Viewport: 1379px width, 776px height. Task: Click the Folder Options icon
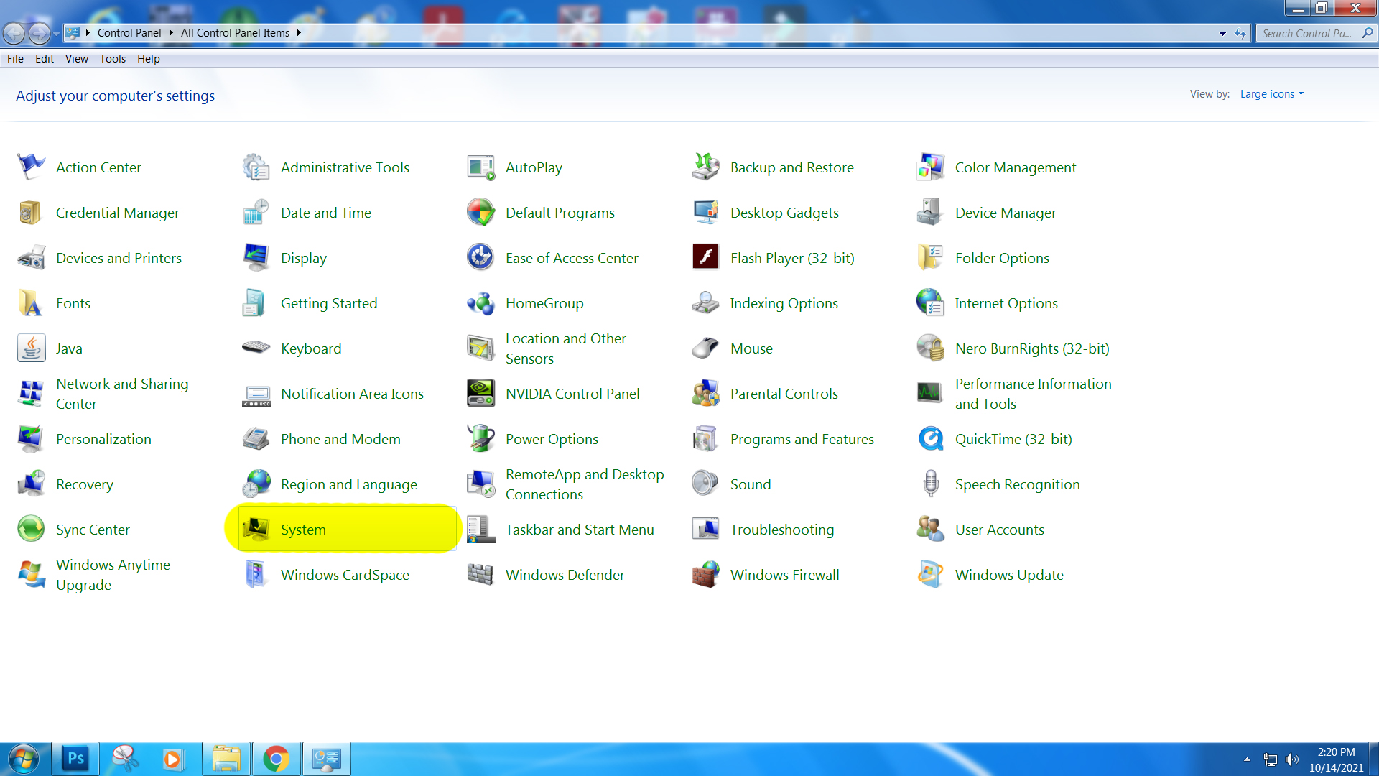pyautogui.click(x=930, y=258)
